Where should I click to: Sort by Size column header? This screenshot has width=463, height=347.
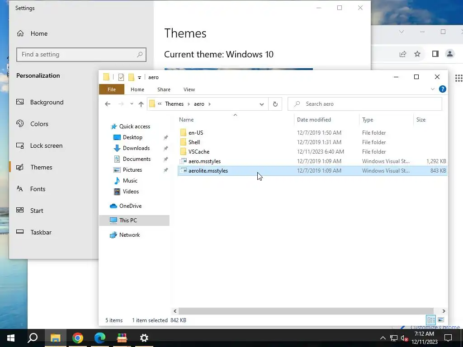coord(421,119)
